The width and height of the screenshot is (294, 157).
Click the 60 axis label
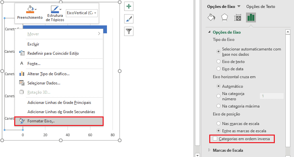[90, 135]
